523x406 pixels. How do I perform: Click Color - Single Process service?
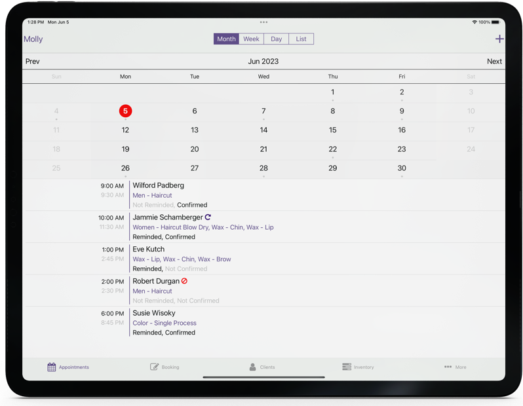tap(165, 323)
